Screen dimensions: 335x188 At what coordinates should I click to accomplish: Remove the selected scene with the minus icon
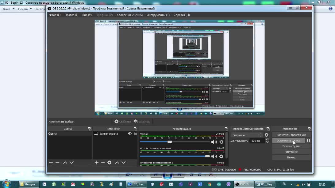click(57, 163)
